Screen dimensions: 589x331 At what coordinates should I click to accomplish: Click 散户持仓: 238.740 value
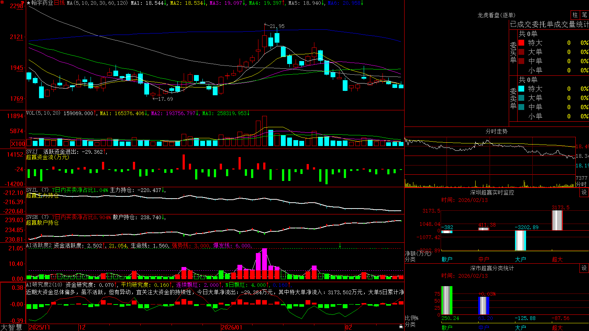139,217
